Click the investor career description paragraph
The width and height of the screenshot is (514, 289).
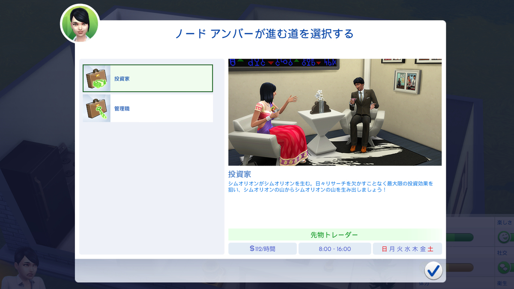331,186
